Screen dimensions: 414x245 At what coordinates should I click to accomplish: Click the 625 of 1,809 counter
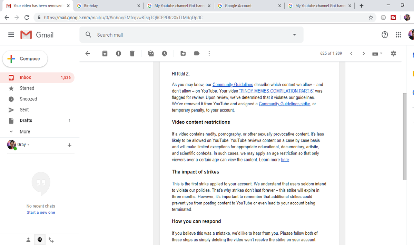[x=331, y=53]
